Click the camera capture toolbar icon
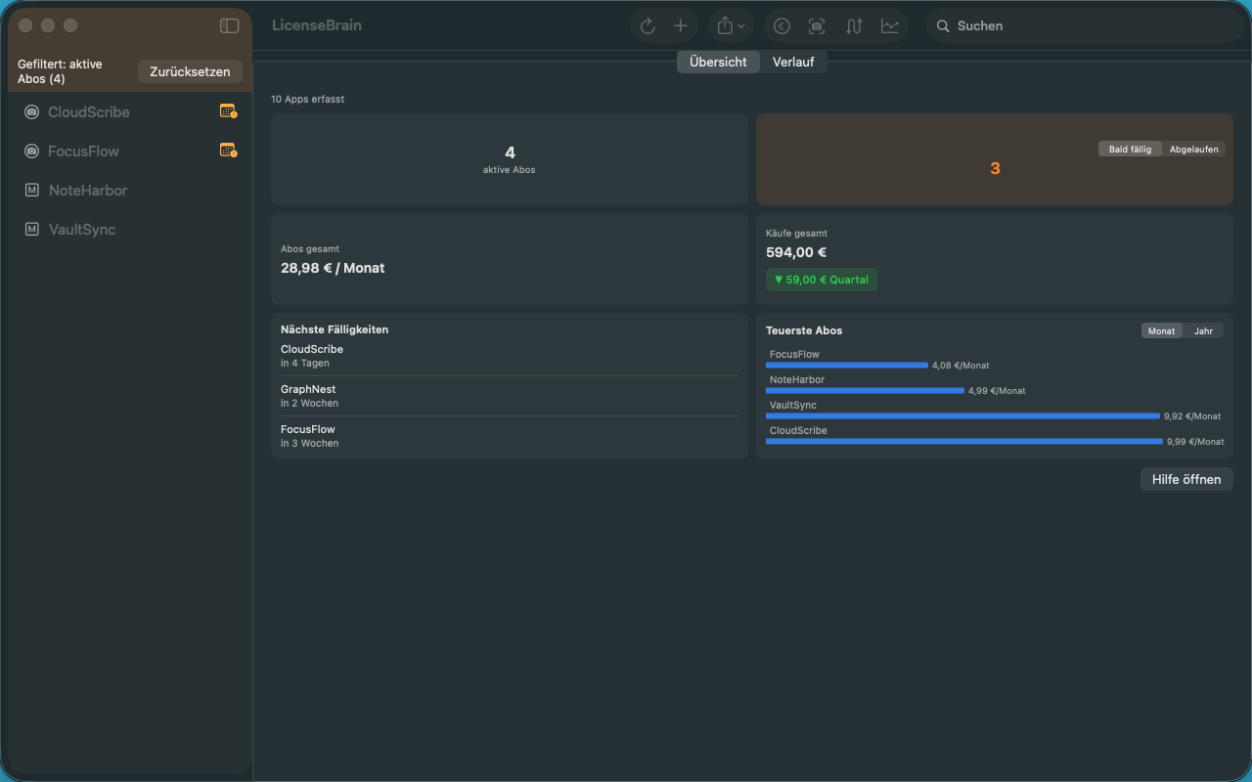This screenshot has height=782, width=1252. pyautogui.click(x=817, y=26)
